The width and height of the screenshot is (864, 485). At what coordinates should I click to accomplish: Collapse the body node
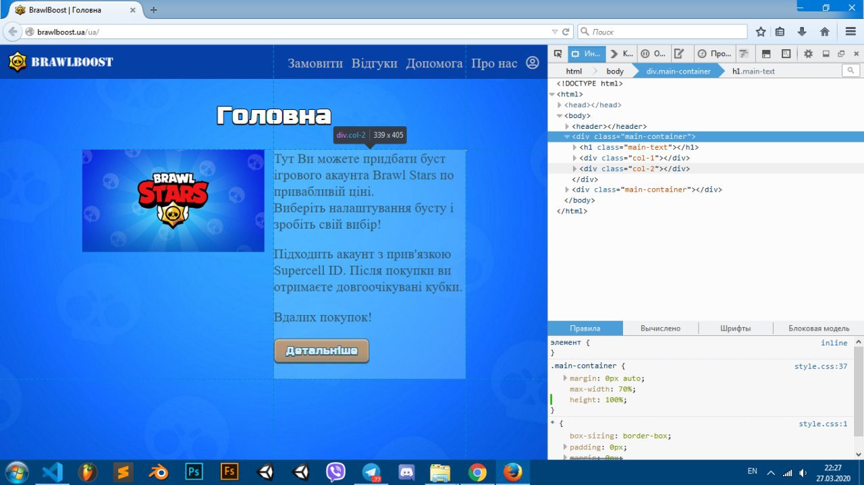pos(560,116)
